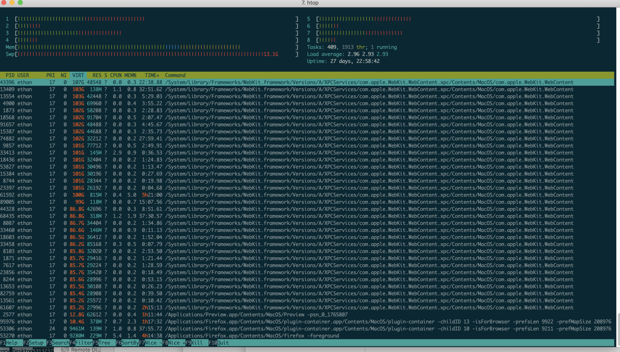Sort by the NI column header
620x352 pixels.
pyautogui.click(x=64, y=75)
